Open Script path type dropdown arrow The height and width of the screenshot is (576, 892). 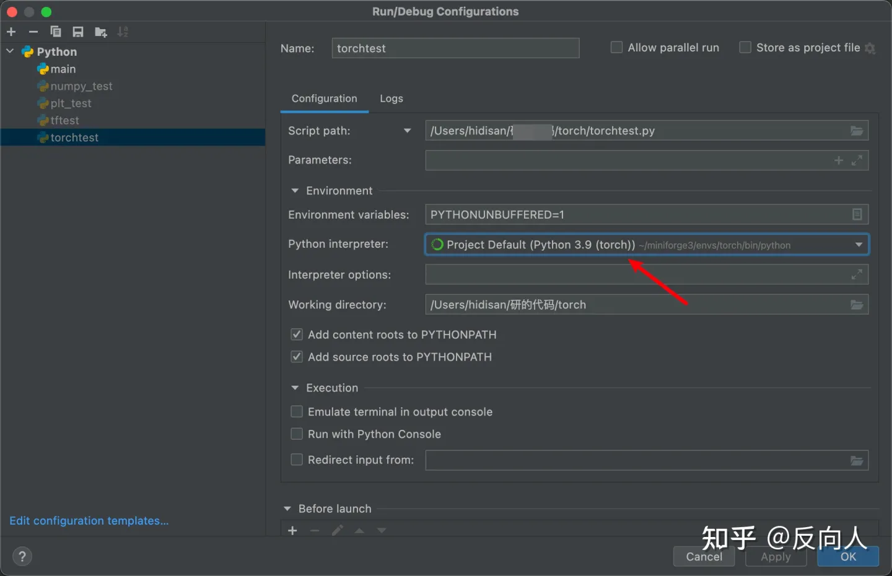tap(407, 131)
